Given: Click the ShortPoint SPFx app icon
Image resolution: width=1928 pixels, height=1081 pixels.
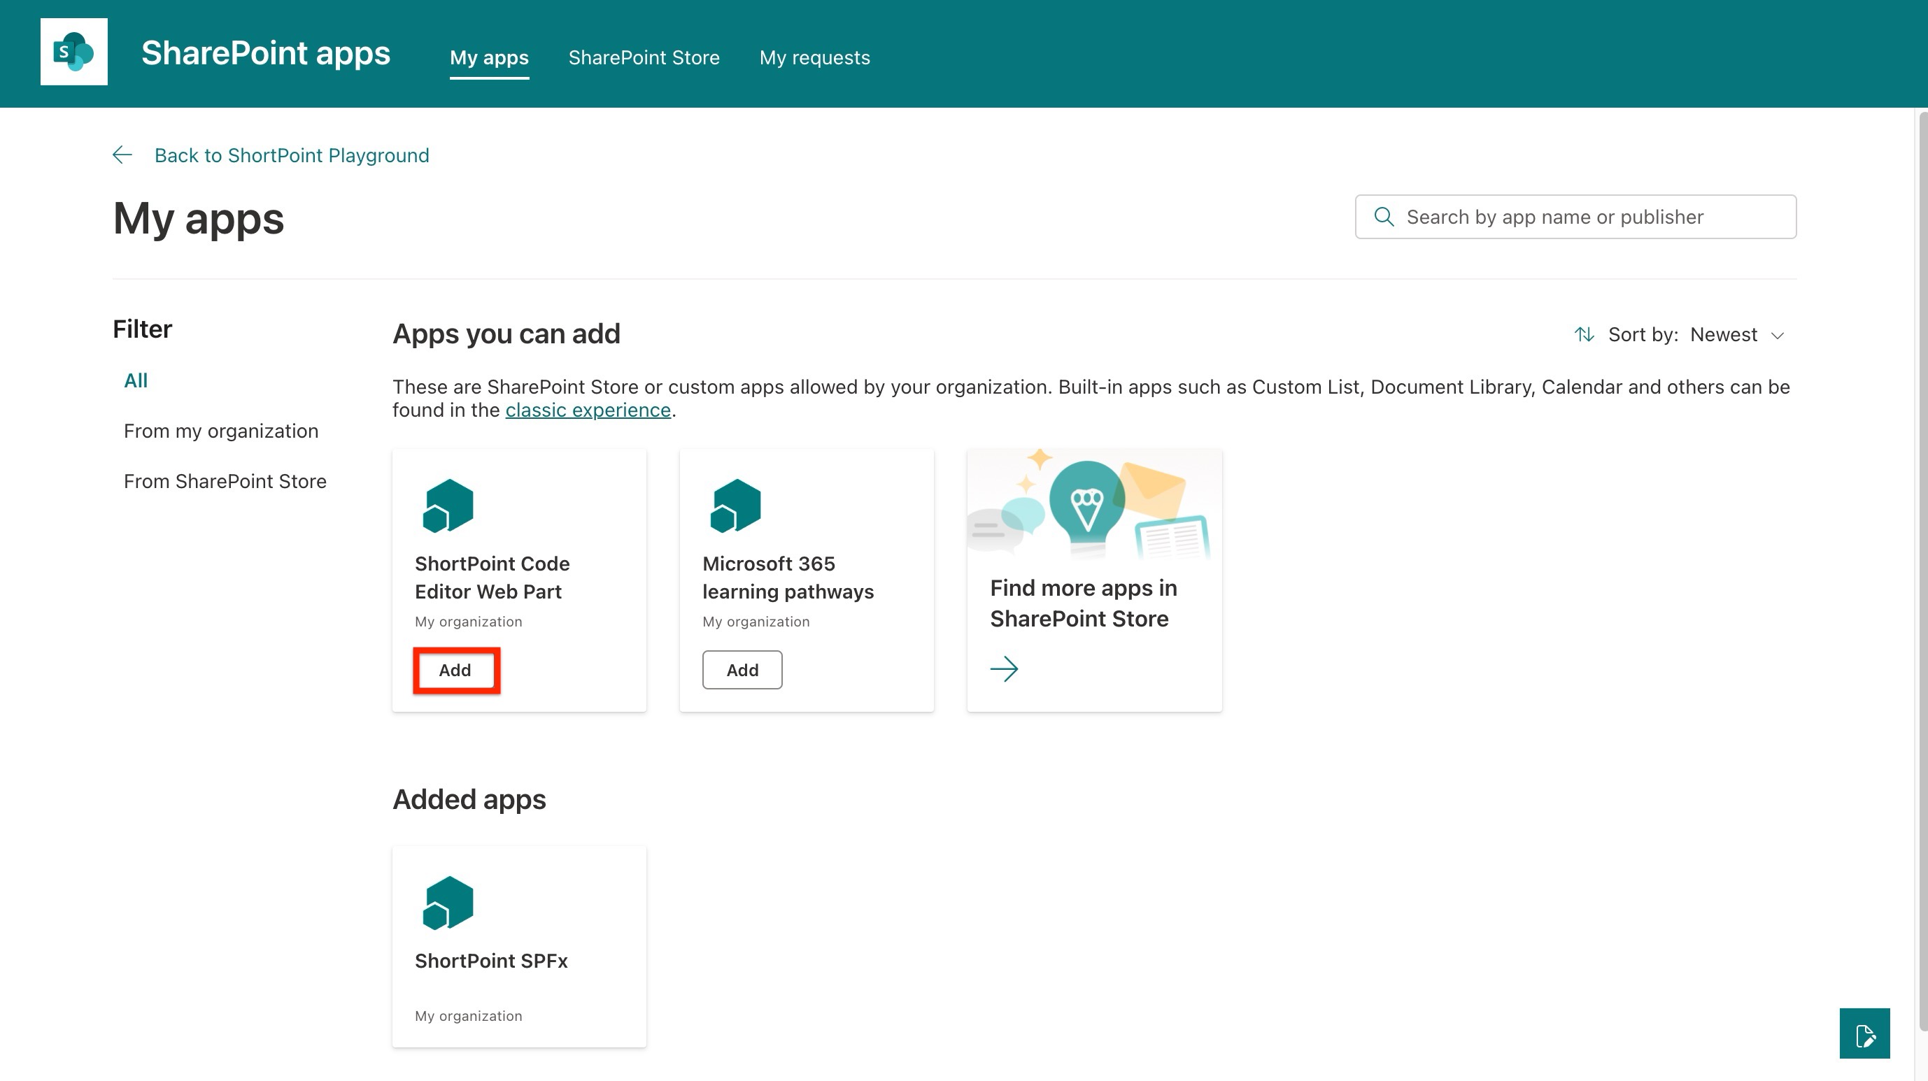Looking at the screenshot, I should (448, 903).
